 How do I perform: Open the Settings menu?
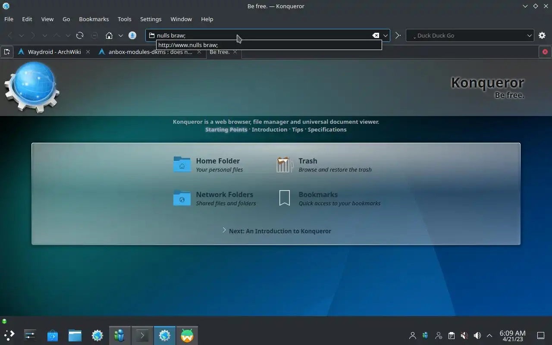click(x=151, y=19)
